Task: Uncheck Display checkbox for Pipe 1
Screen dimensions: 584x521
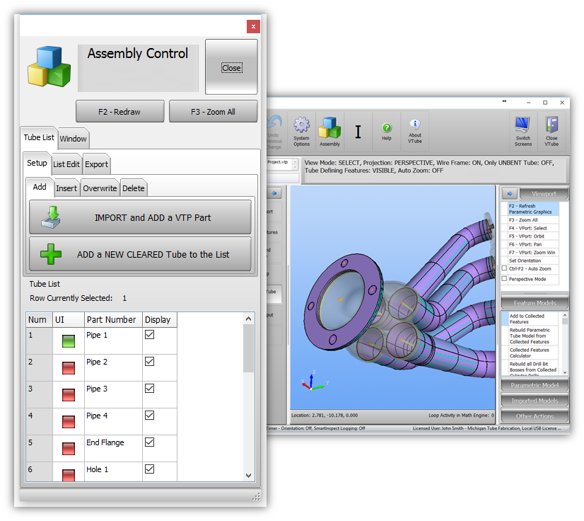Action: point(149,335)
